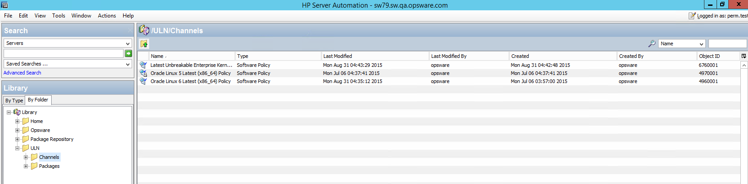
Task: Click the Library root icon in tree
Action: (17, 112)
